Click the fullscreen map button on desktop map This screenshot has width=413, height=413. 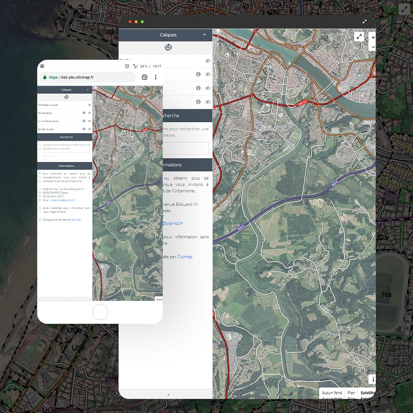click(359, 37)
